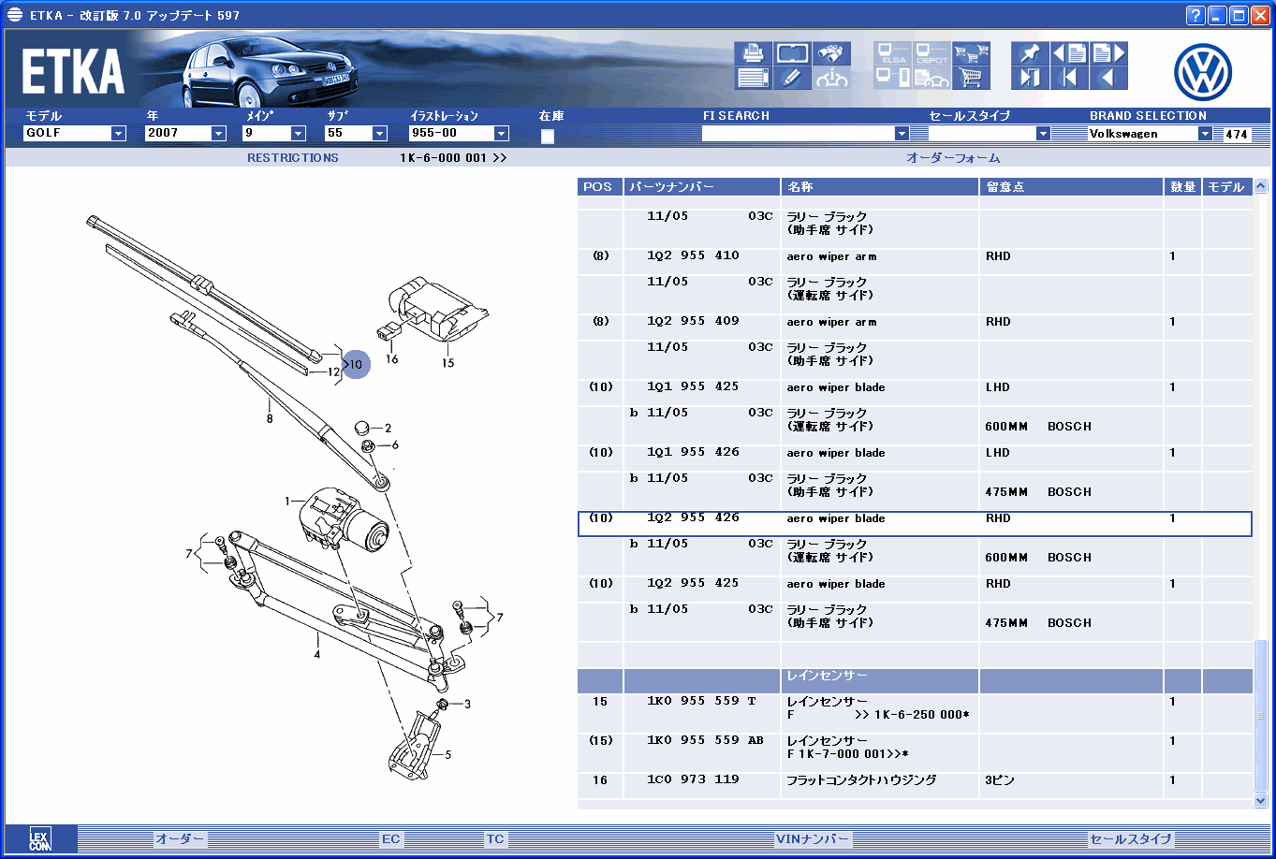This screenshot has height=859, width=1276.
Task: Click the skip-to-first arrow icon
Action: click(1069, 78)
